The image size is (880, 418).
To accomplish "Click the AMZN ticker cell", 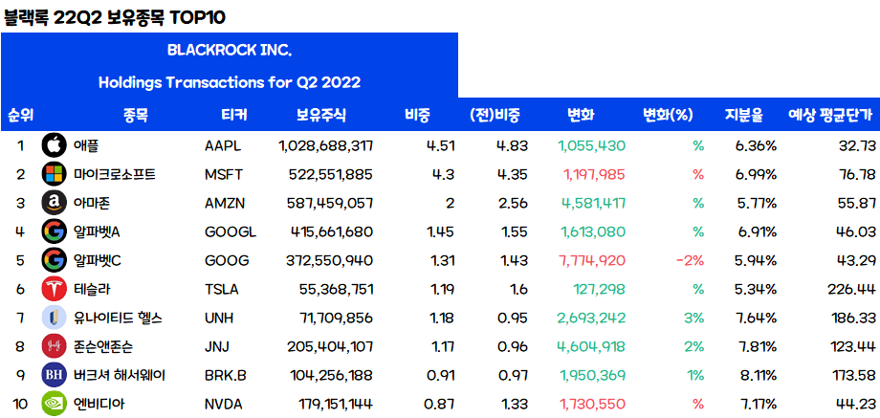I will pyautogui.click(x=225, y=204).
